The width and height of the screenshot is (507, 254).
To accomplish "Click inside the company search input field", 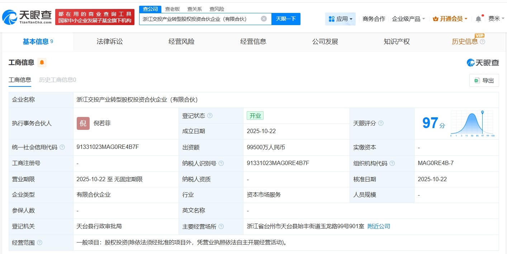I will click(204, 19).
